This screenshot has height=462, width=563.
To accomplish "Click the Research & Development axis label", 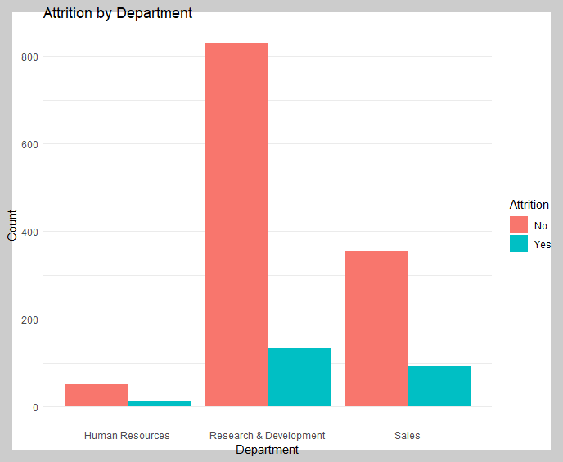I will point(267,436).
